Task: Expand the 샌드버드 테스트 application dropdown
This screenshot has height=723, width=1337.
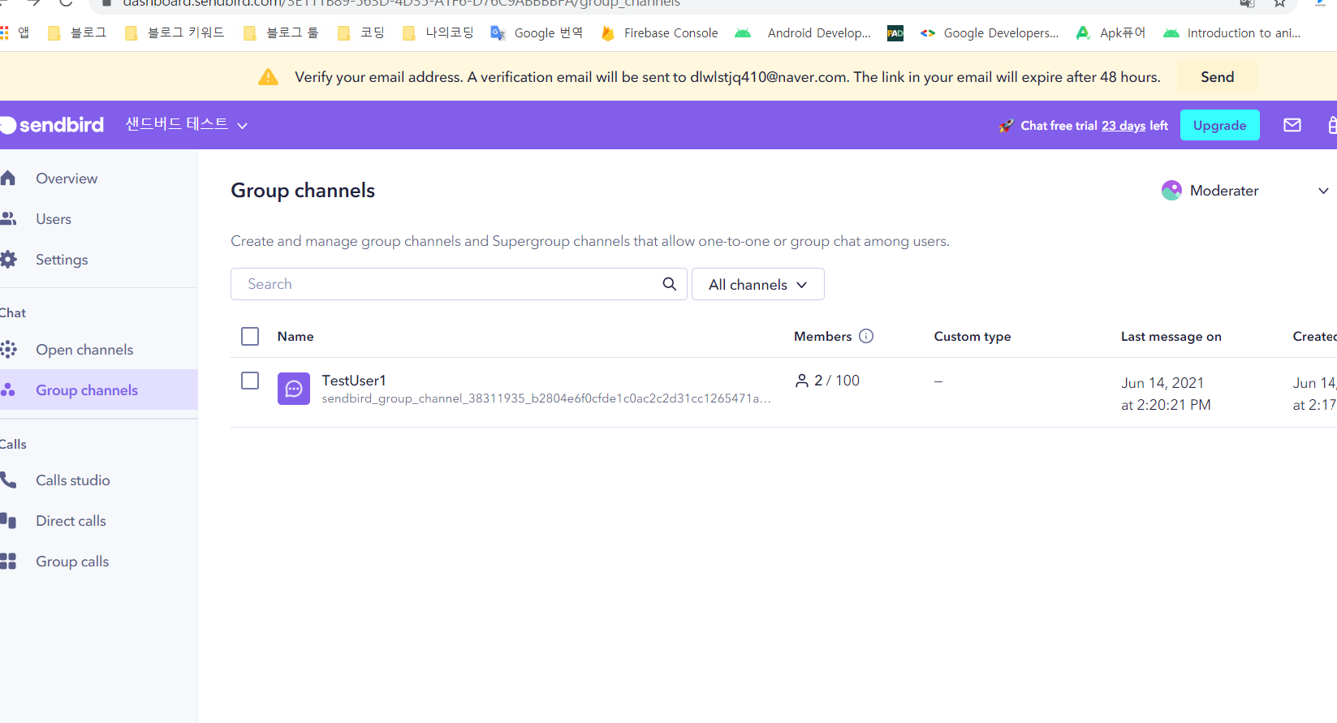Action: [x=187, y=124]
